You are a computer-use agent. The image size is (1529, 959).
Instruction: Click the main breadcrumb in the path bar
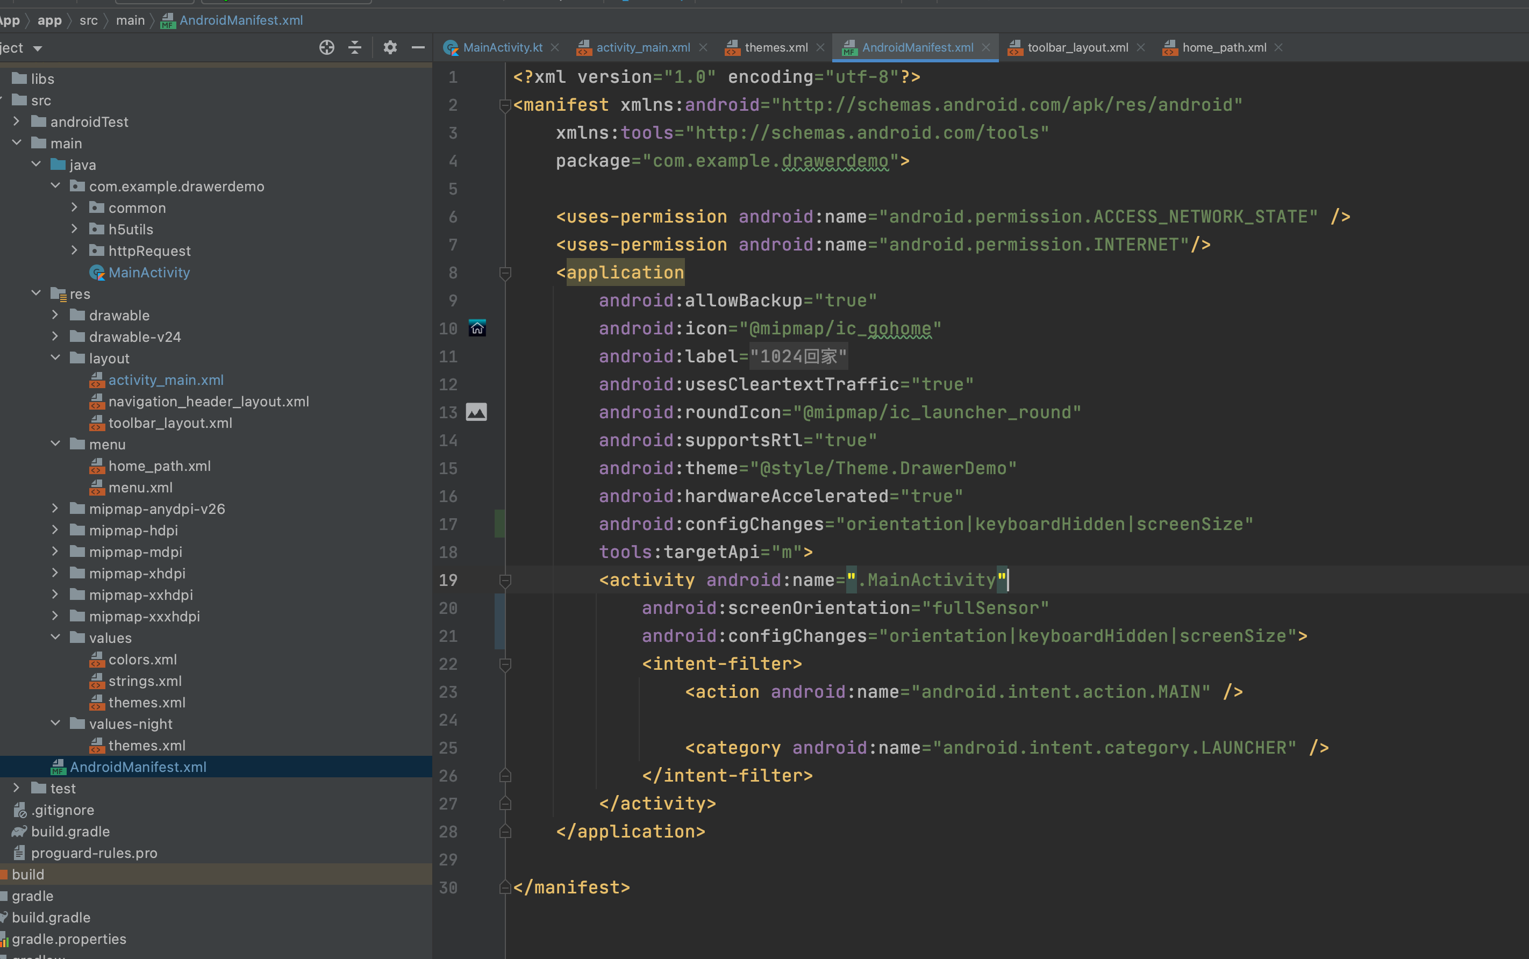pyautogui.click(x=130, y=20)
